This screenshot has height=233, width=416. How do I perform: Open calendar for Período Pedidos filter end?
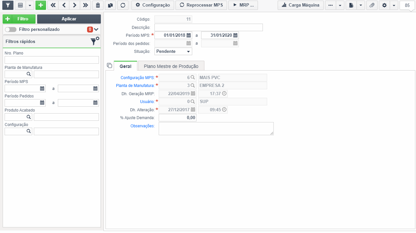95,103
